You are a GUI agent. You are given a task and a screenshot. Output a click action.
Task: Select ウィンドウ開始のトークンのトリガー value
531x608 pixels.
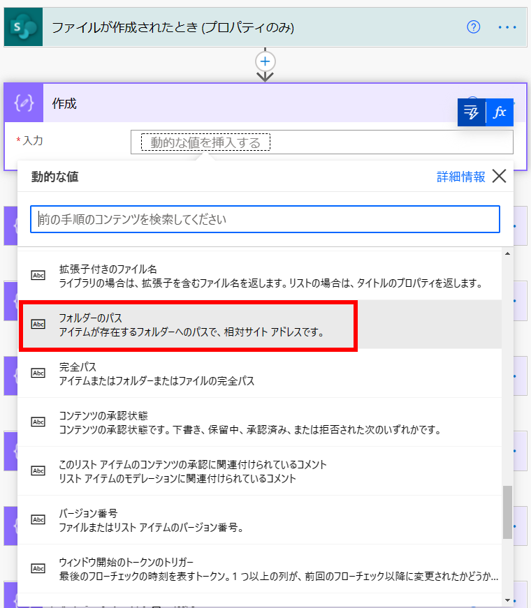click(x=259, y=568)
